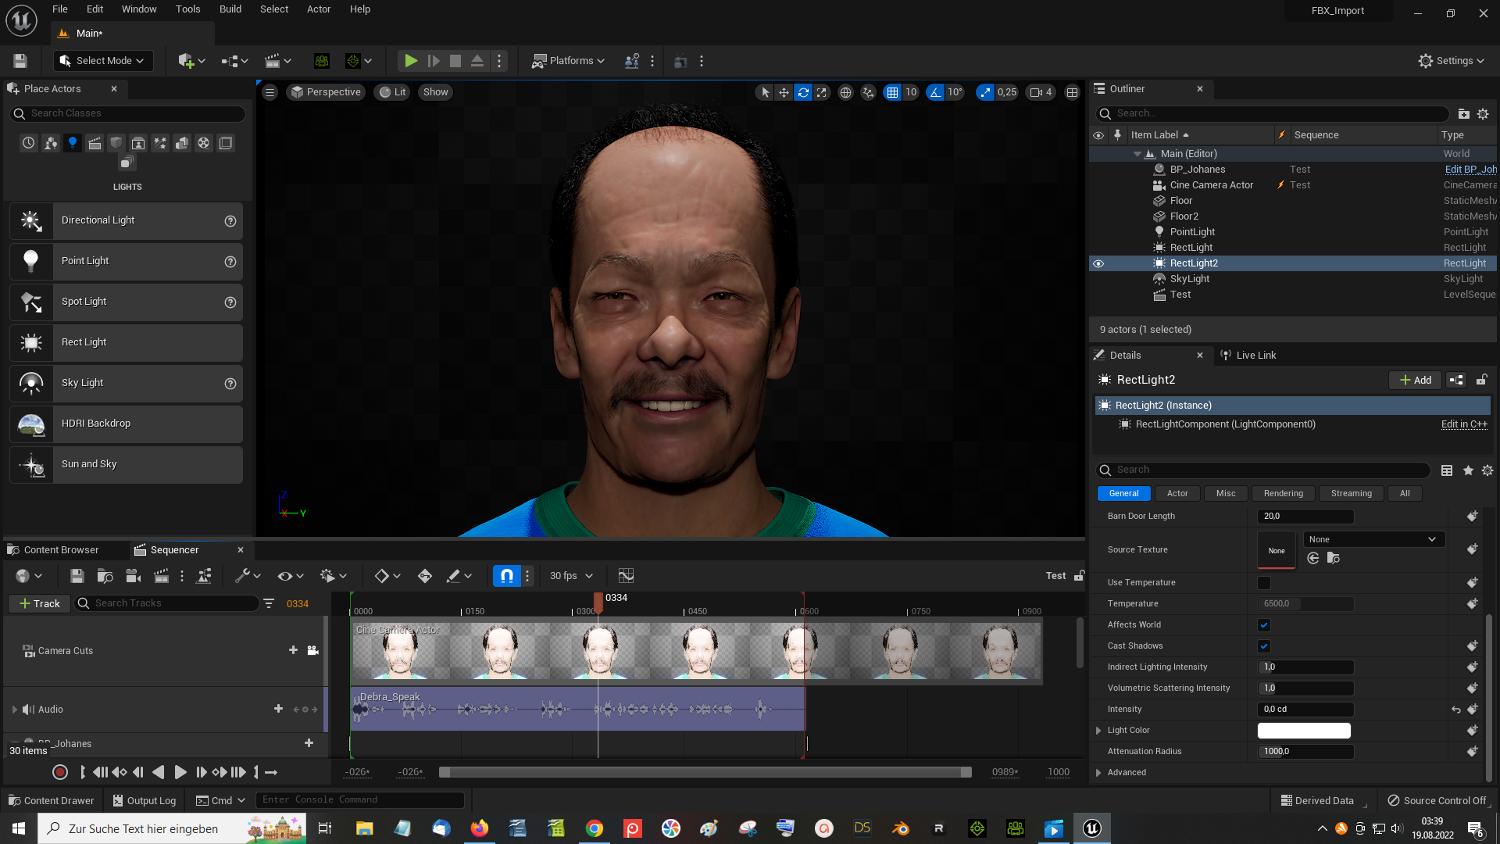Toggle viewport scale snapping
Screen dimensions: 1500x844
click(x=986, y=92)
